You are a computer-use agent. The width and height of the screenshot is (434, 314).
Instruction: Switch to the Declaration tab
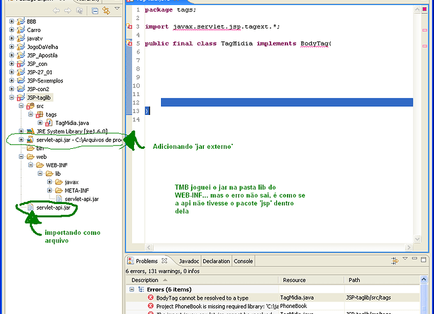pos(216,261)
